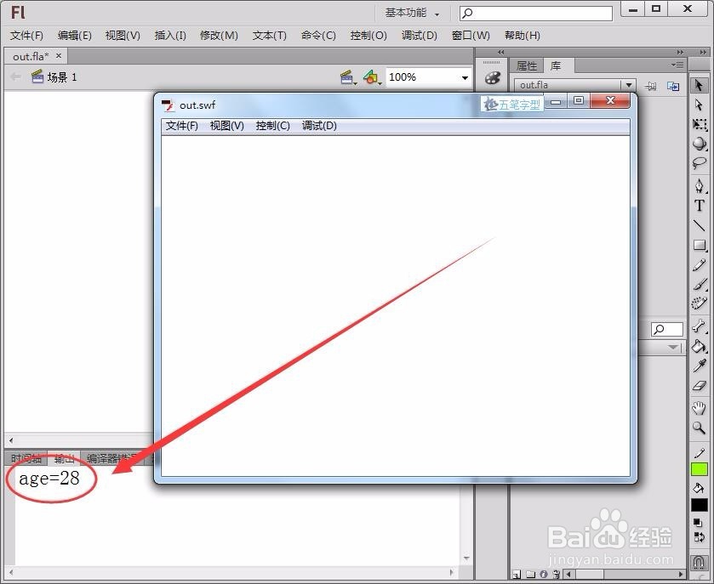
Task: Expand the collapsed icon panel arrows
Action: tap(501, 52)
